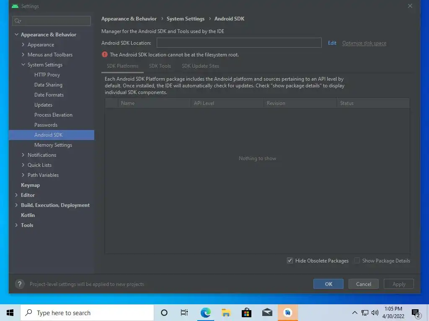Click the volume speaker tray icon

click(375, 313)
